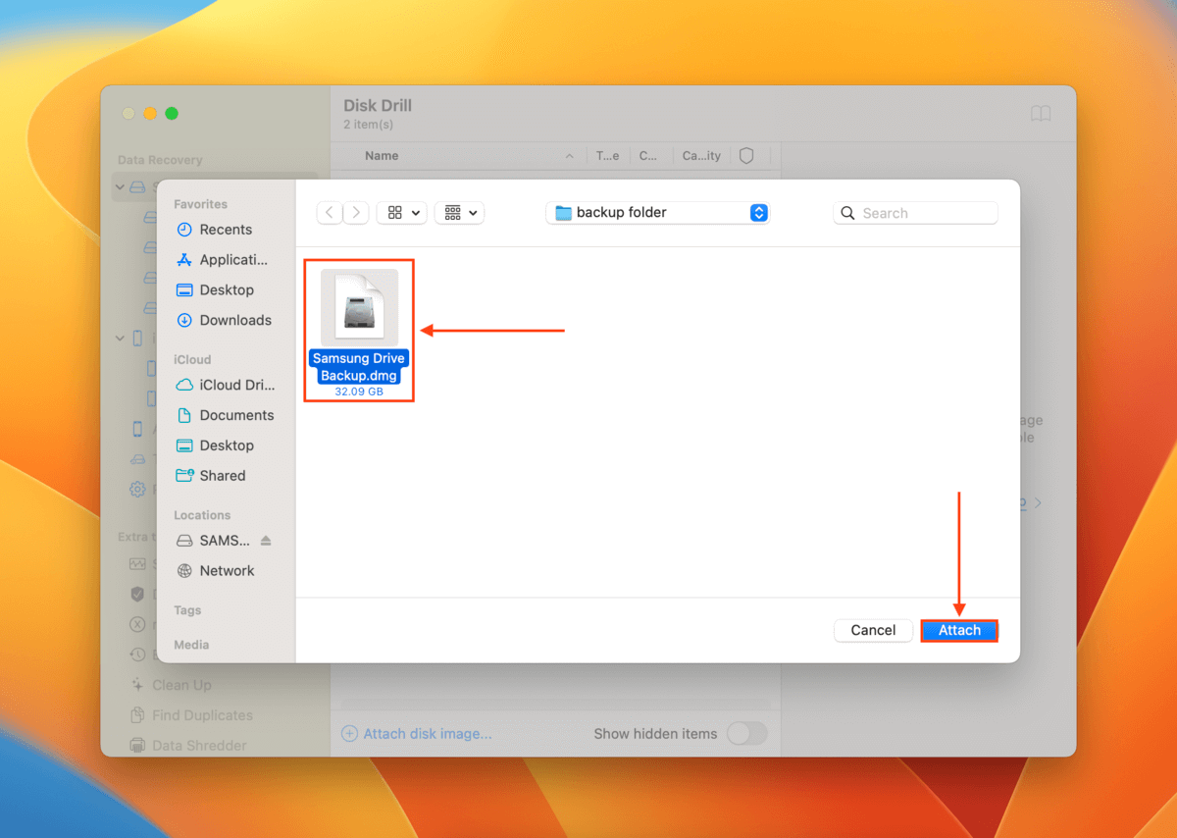This screenshot has height=838, width=1177.
Task: Click the Applications icon
Action: 184,260
